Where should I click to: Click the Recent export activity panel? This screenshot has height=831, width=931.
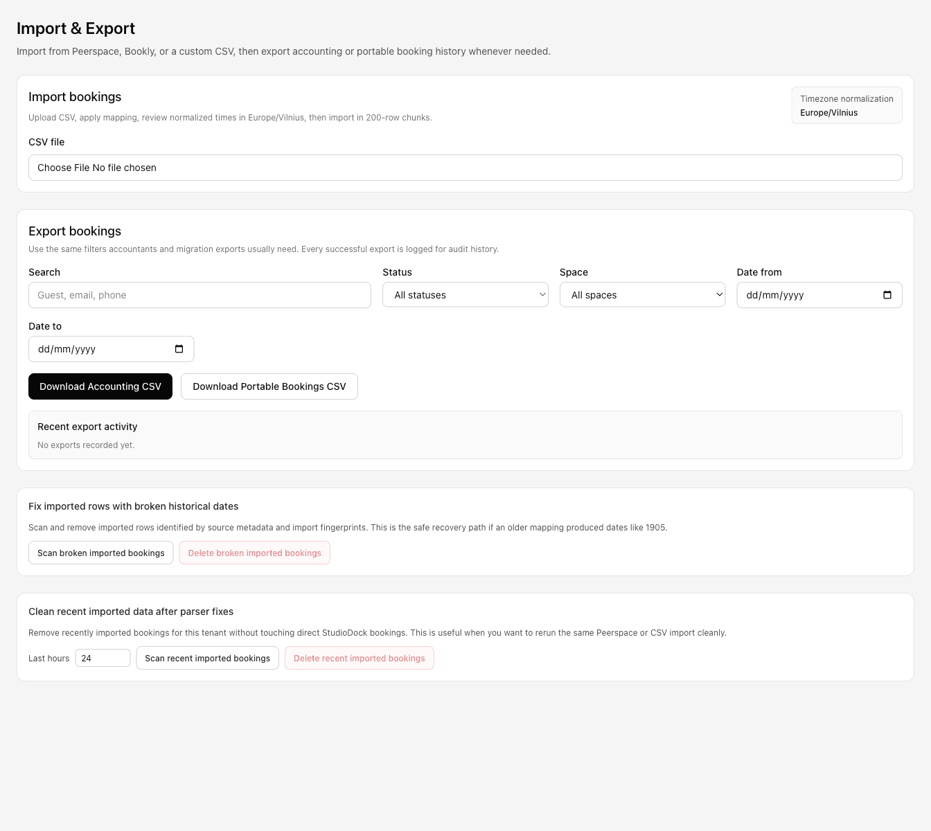[465, 435]
